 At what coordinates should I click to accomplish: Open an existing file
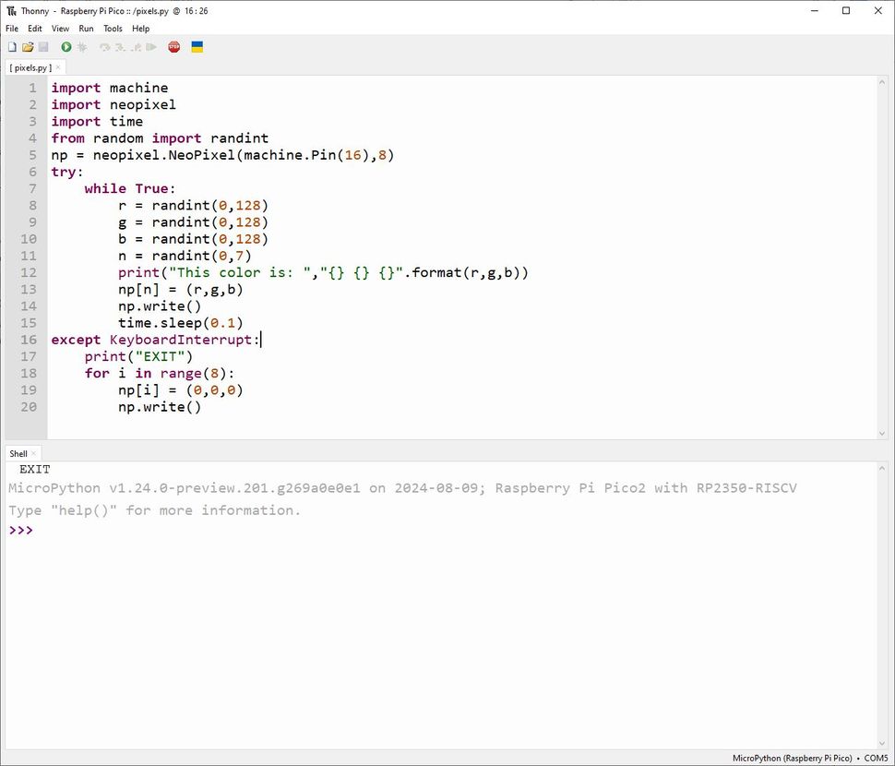(30, 46)
